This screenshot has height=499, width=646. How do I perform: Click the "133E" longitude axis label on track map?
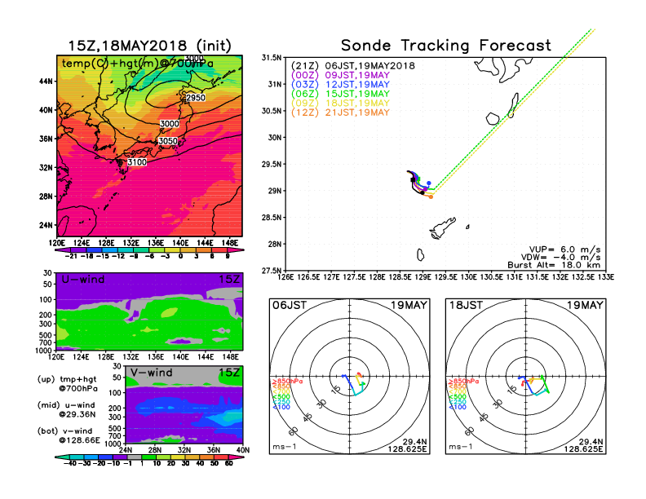coord(605,277)
